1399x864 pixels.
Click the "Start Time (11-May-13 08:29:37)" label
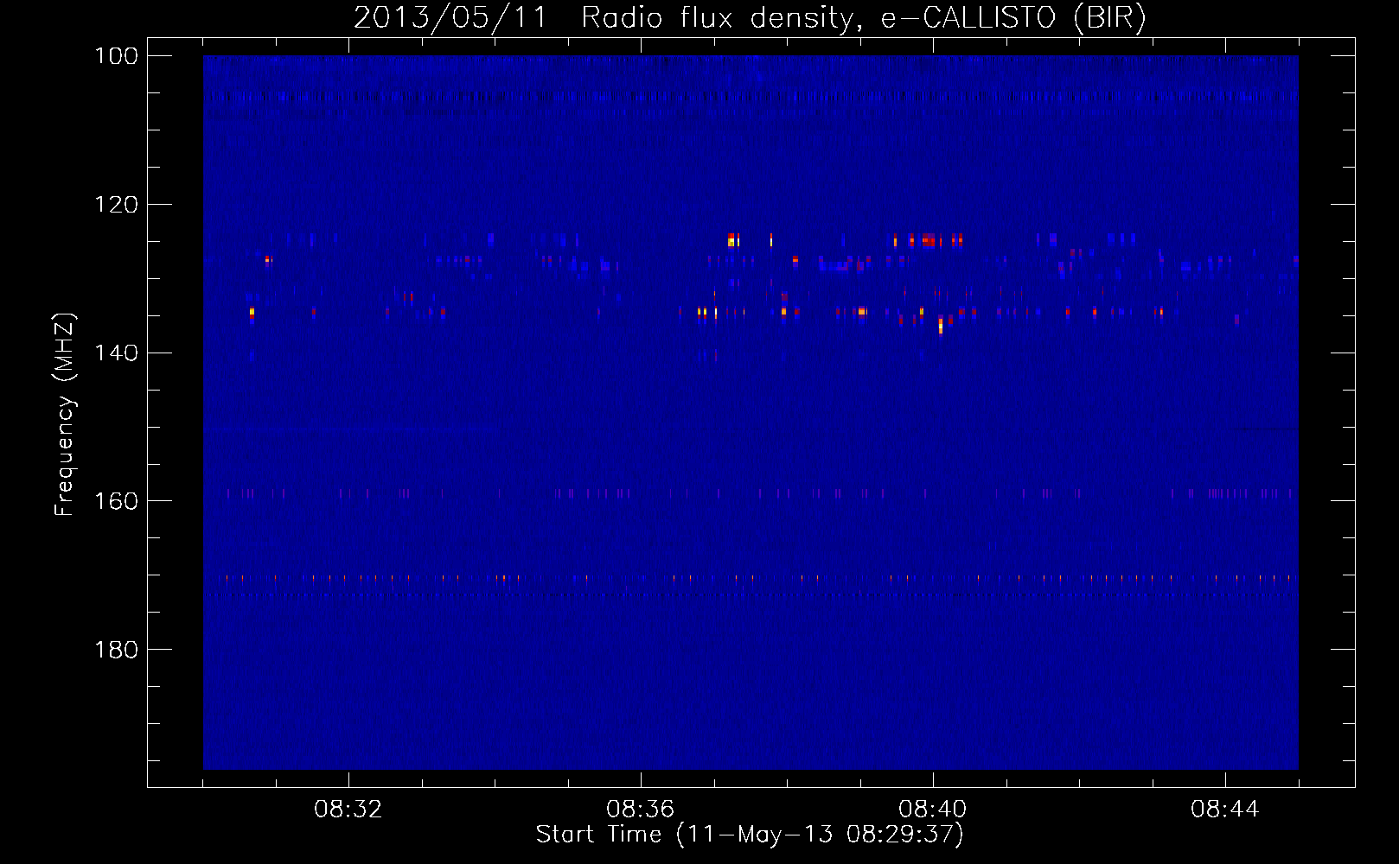pyautogui.click(x=750, y=835)
